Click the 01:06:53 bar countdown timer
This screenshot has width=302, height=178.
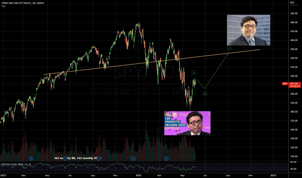[x=294, y=86]
